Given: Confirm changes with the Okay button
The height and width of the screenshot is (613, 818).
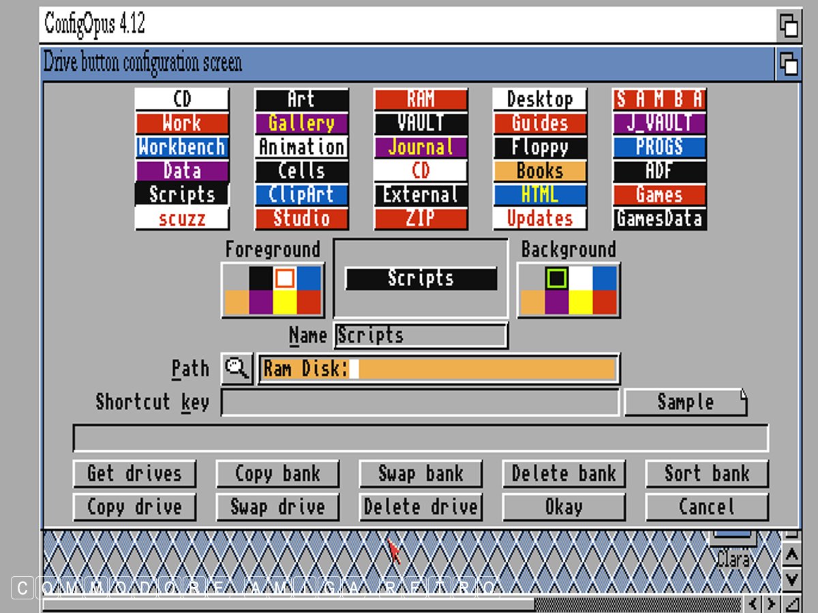Looking at the screenshot, I should (563, 507).
